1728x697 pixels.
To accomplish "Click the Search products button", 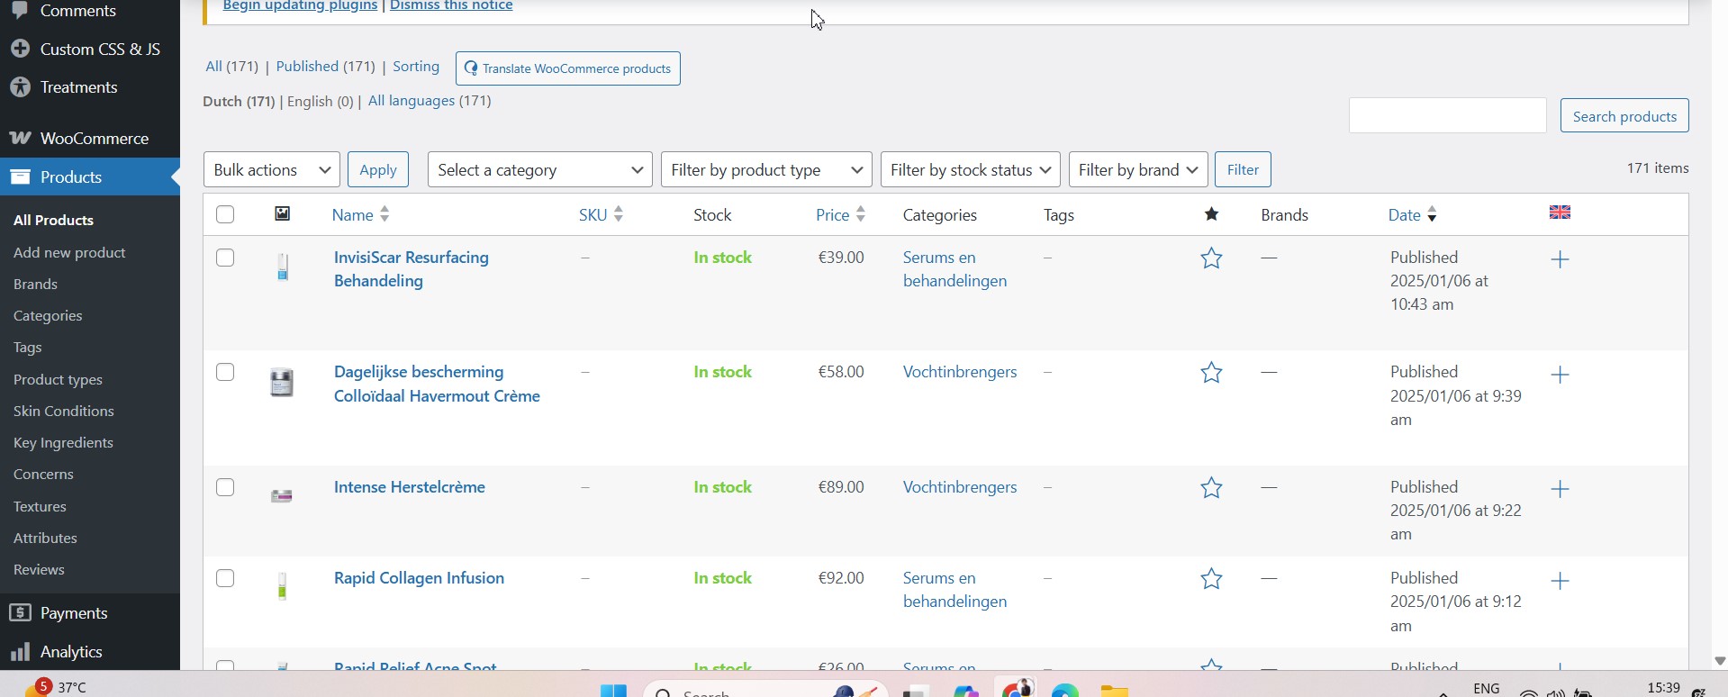I will point(1624,115).
